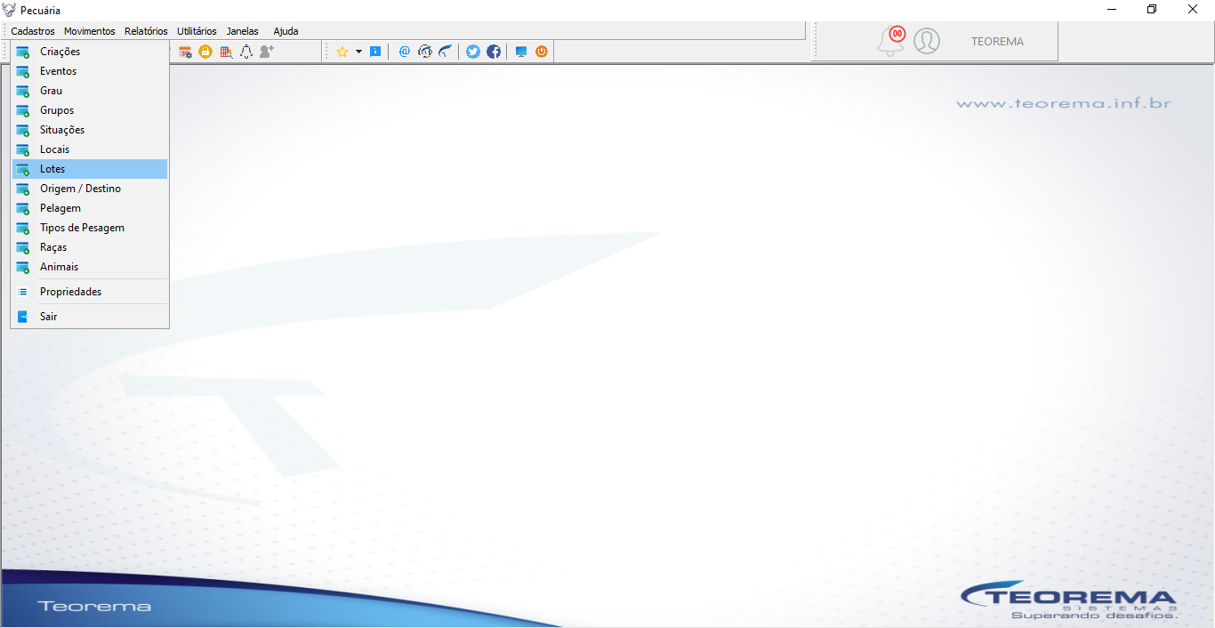Select Pelagem from the menu
This screenshot has width=1215, height=628.
[x=90, y=208]
